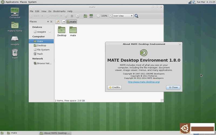
Task: Click the date and time clock
Action: coord(206,2)
